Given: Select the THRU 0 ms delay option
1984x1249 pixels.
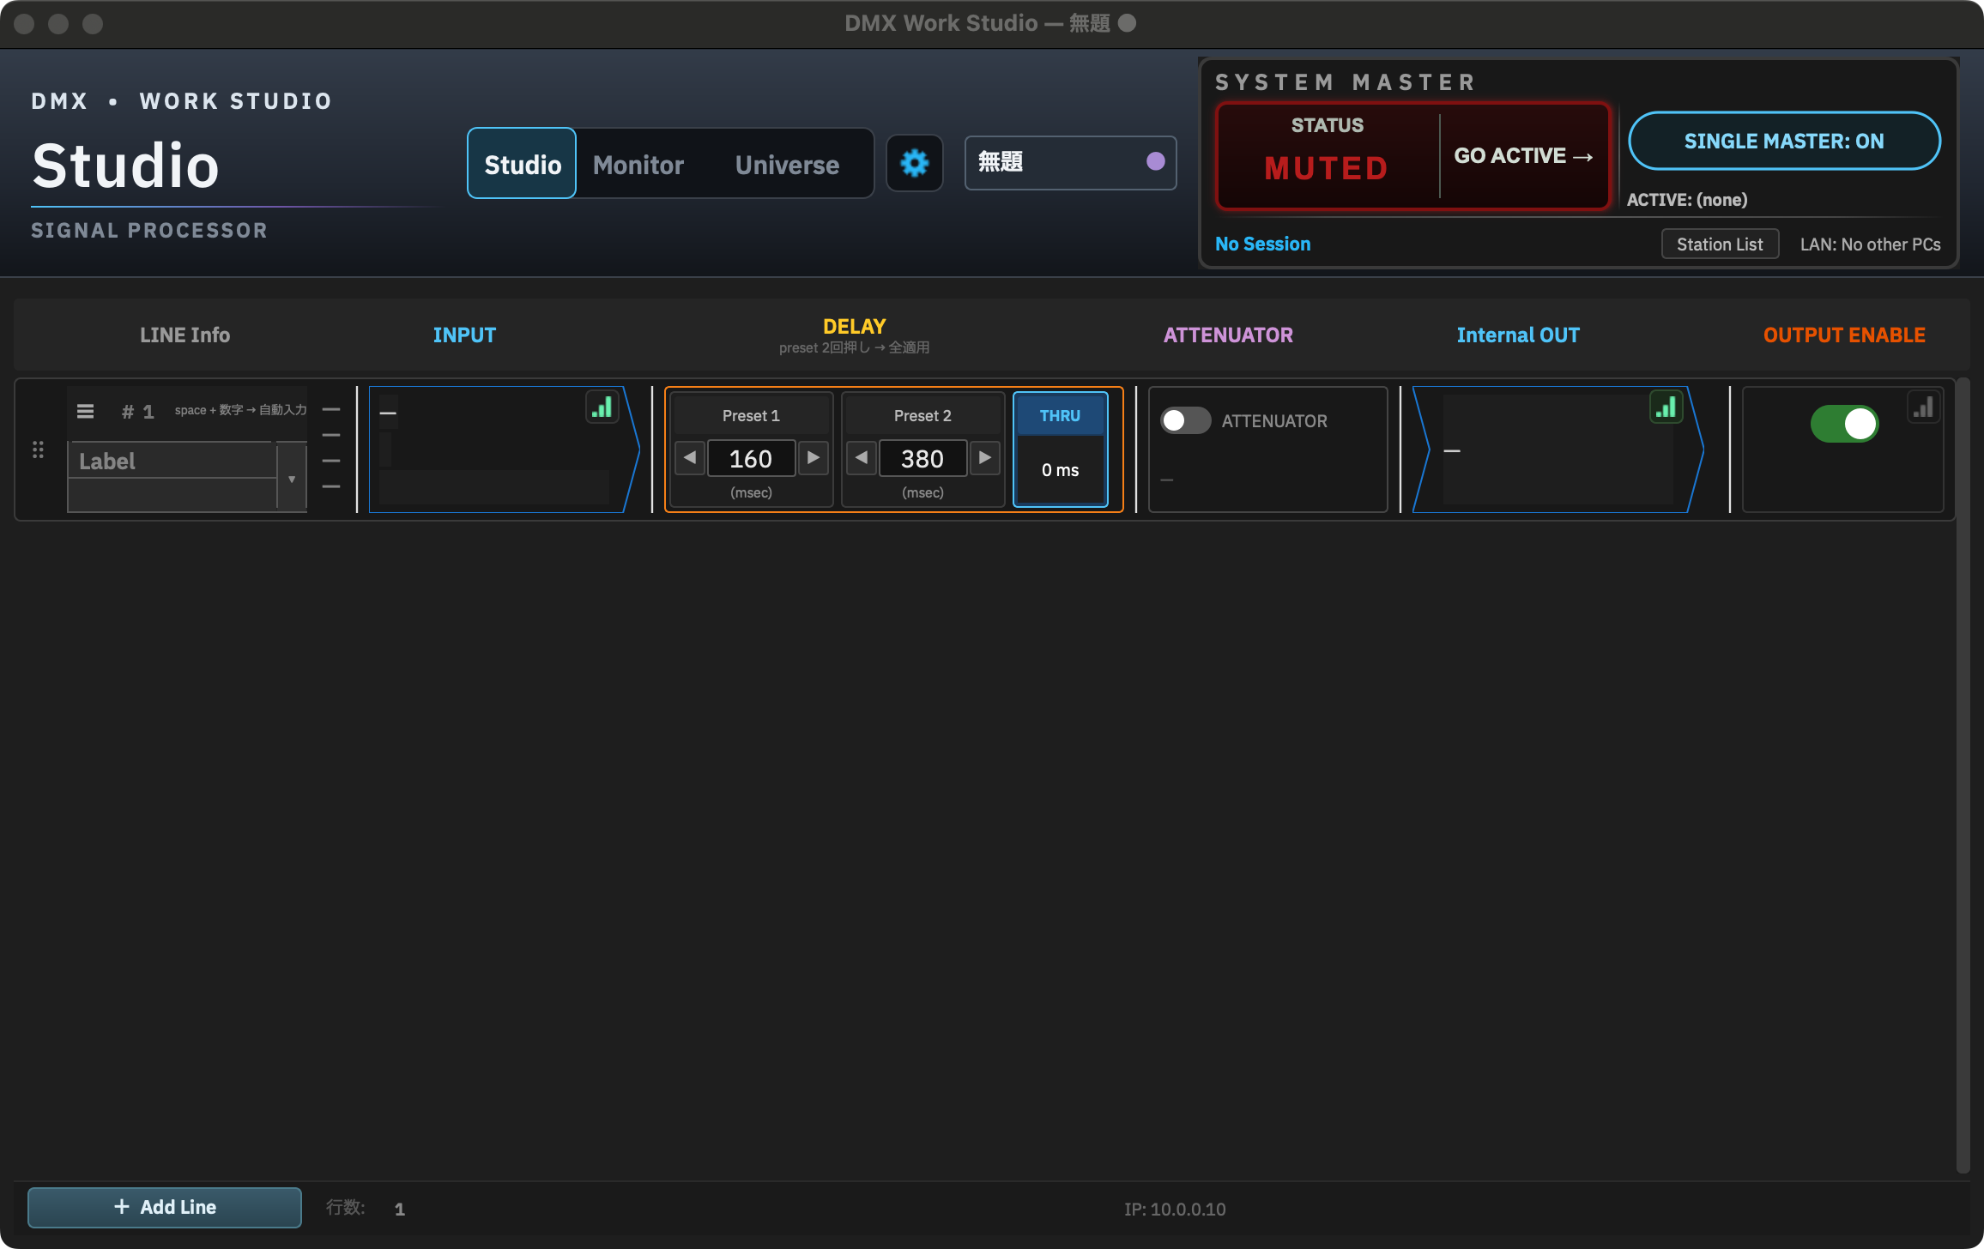Looking at the screenshot, I should [1060, 450].
